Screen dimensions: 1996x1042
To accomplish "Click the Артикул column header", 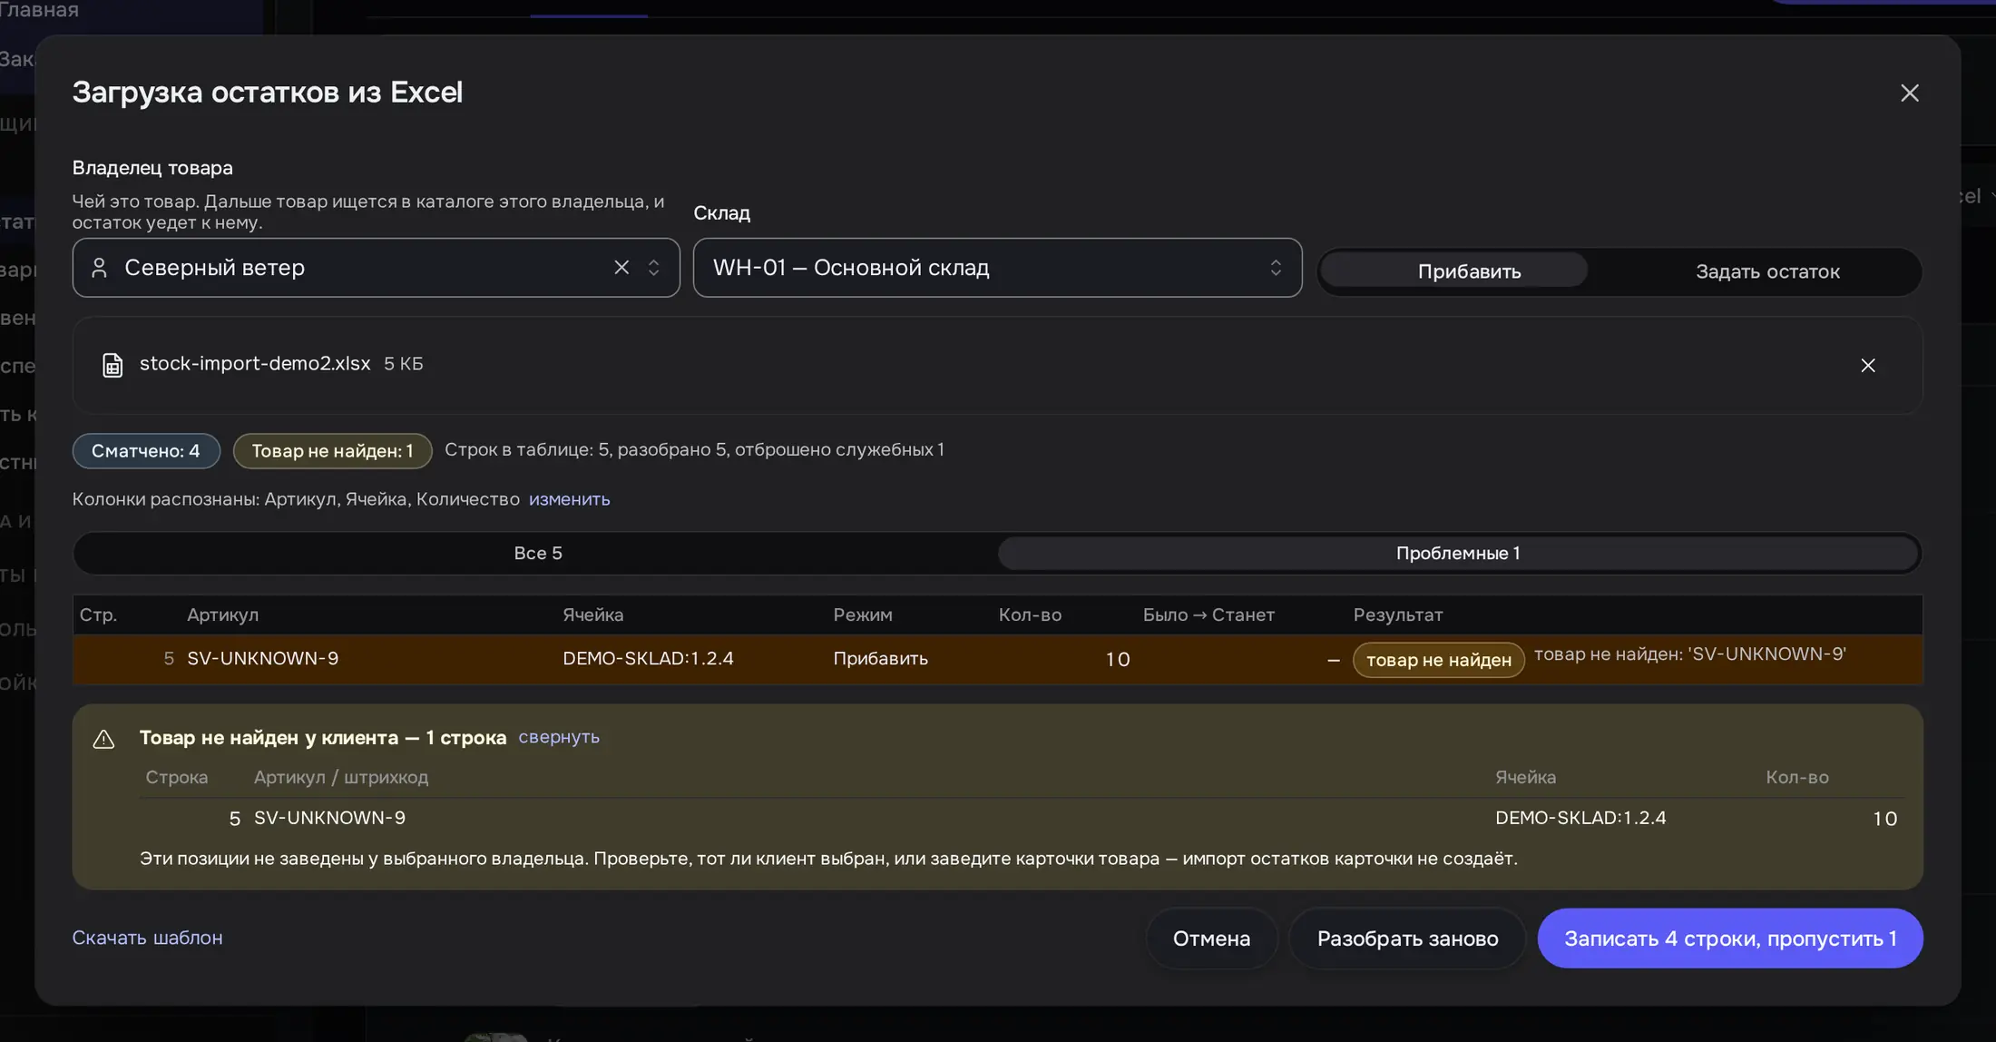I will tap(222, 614).
